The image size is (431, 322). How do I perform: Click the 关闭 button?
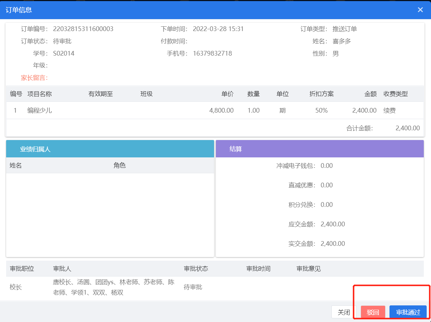344,312
